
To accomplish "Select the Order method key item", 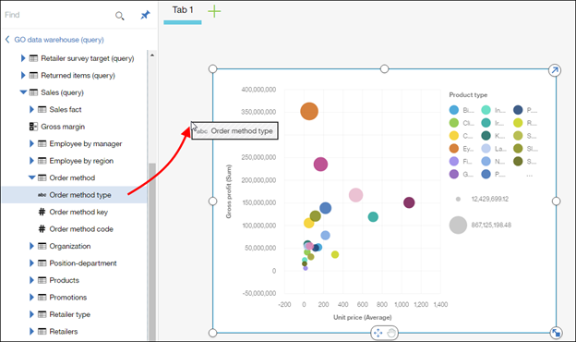I will coord(78,213).
